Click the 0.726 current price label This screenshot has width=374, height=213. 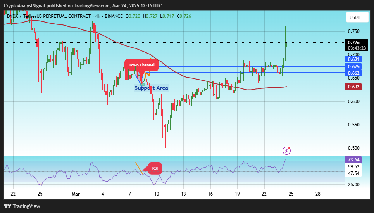point(354,43)
